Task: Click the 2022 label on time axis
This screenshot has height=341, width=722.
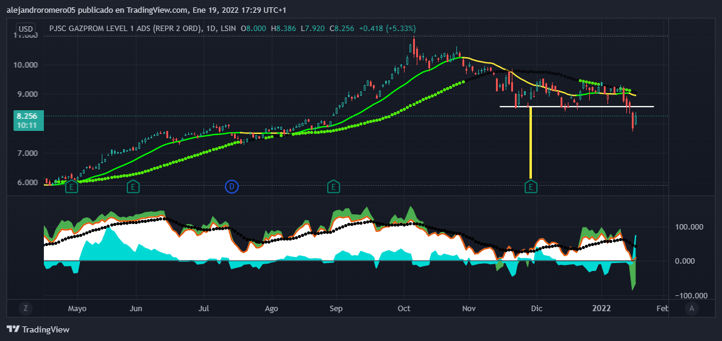Action: [602, 308]
